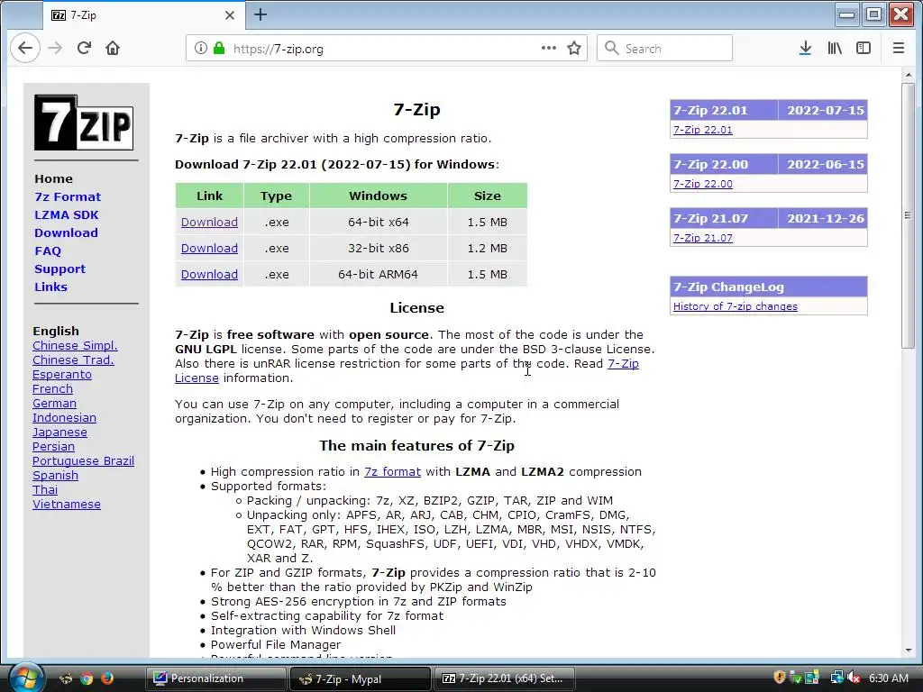Screen dimensions: 923x692
Task: Open the FAQ page
Action: click(48, 251)
